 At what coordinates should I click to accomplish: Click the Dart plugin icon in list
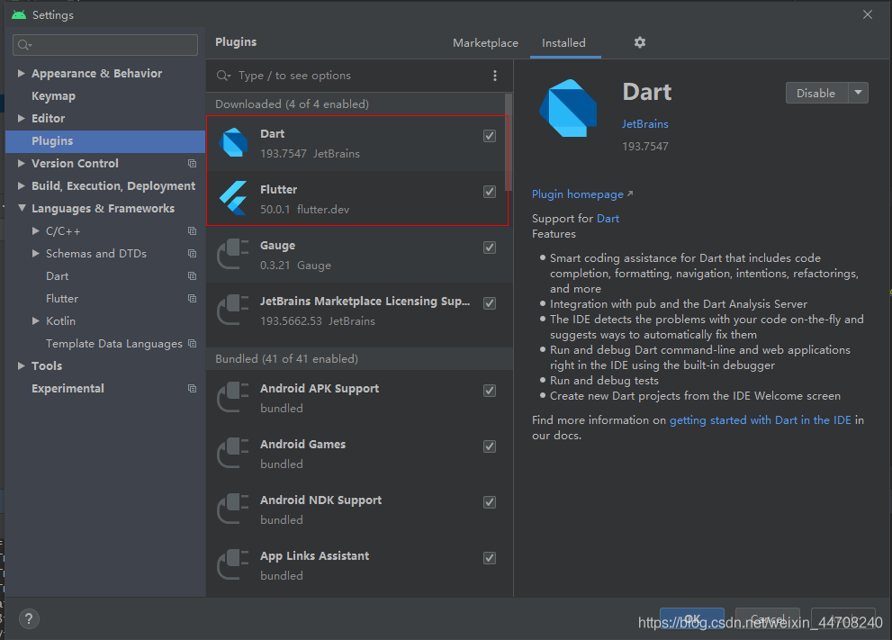(x=234, y=143)
